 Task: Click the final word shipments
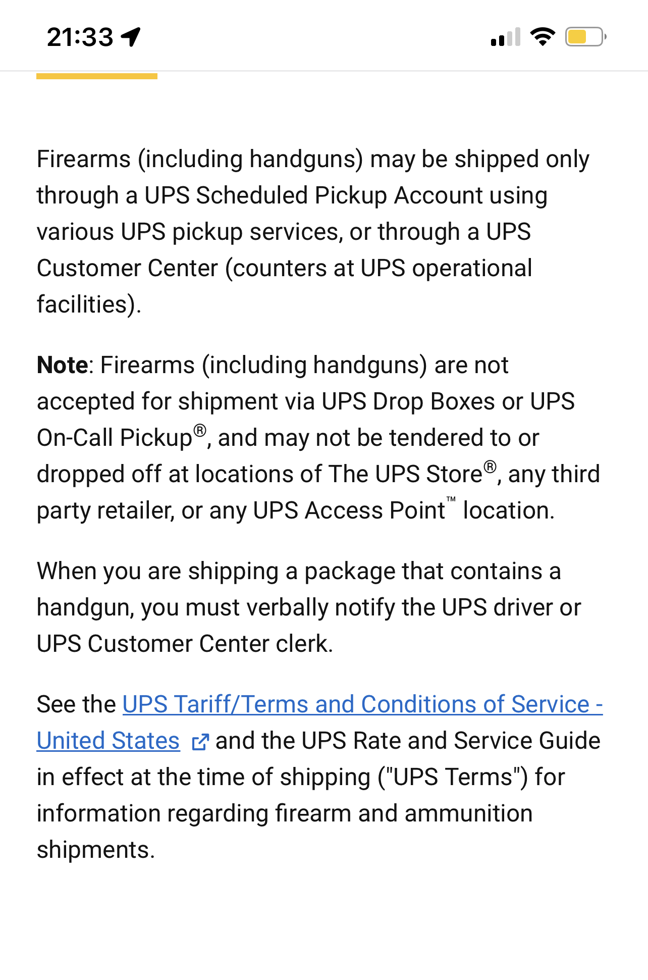(x=95, y=850)
